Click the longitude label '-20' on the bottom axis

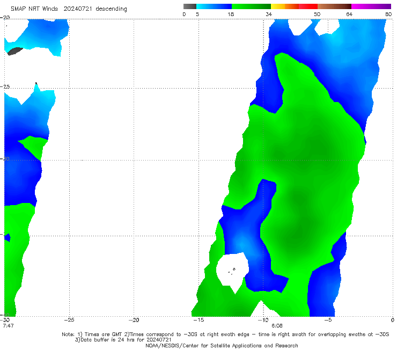[134, 320]
